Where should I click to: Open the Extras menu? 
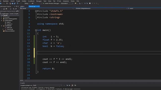50,1
